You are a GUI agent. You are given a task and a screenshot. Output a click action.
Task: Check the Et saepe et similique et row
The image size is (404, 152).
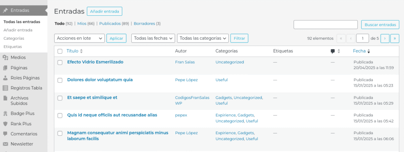[x=60, y=98]
